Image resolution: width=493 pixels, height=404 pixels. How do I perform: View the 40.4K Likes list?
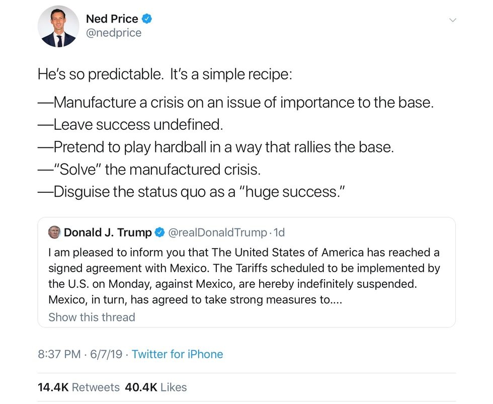pos(155,387)
